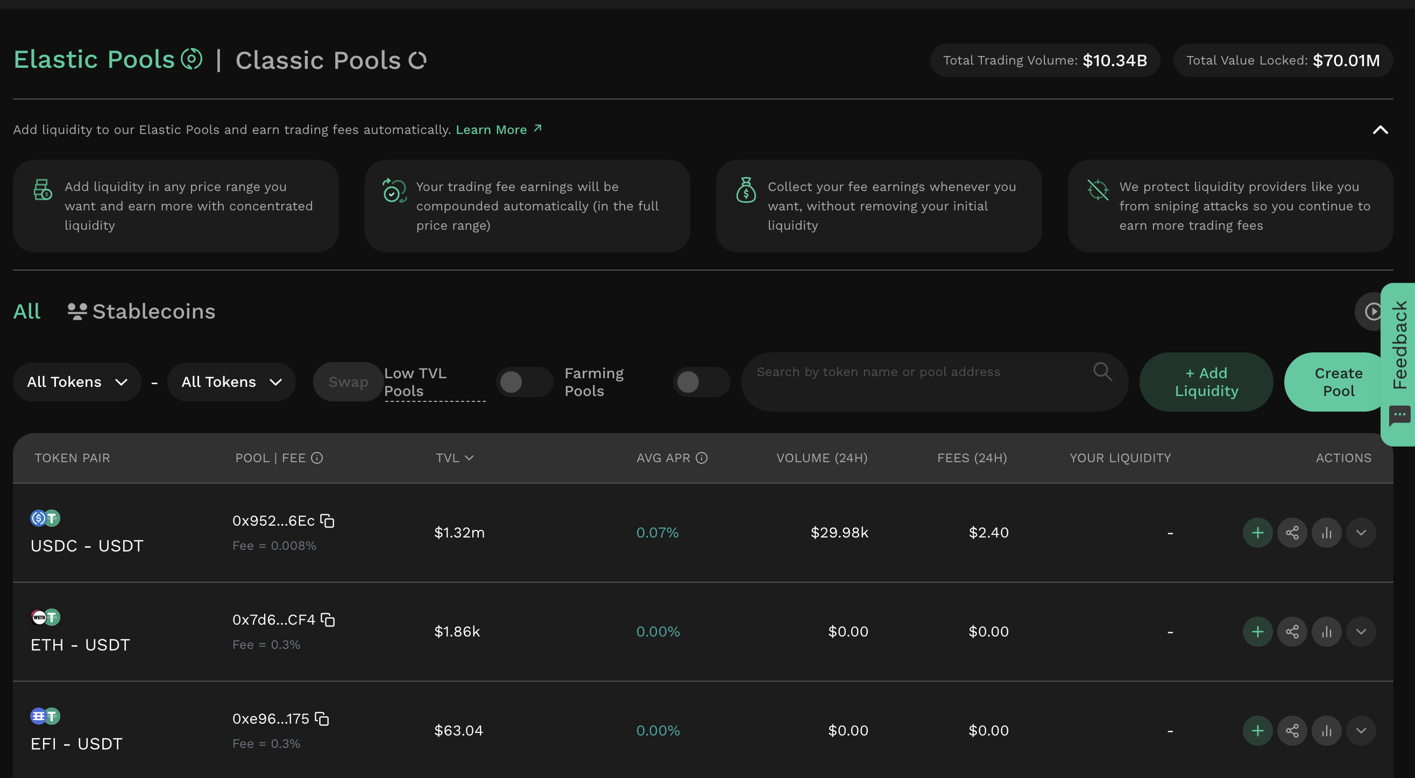Open the second All Tokens dropdown
Image resolution: width=1415 pixels, height=778 pixels.
coord(231,382)
